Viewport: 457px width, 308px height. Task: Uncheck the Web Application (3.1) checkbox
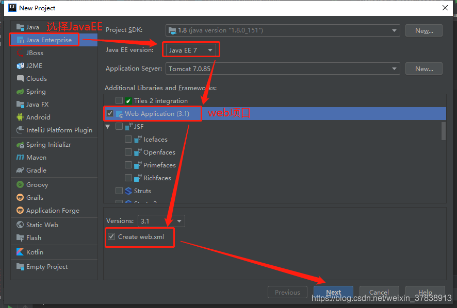tap(110, 113)
